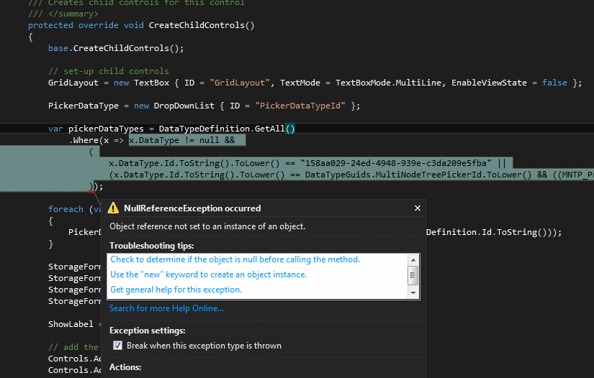Click the 'var pickerDataTypes' declaration

pyautogui.click(x=96, y=129)
